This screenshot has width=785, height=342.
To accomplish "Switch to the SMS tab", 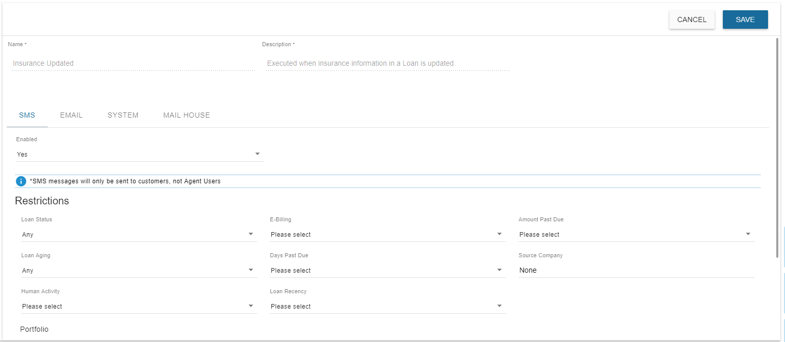I will (x=27, y=115).
